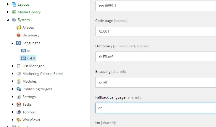Click the Workflows icon

(x=19, y=120)
